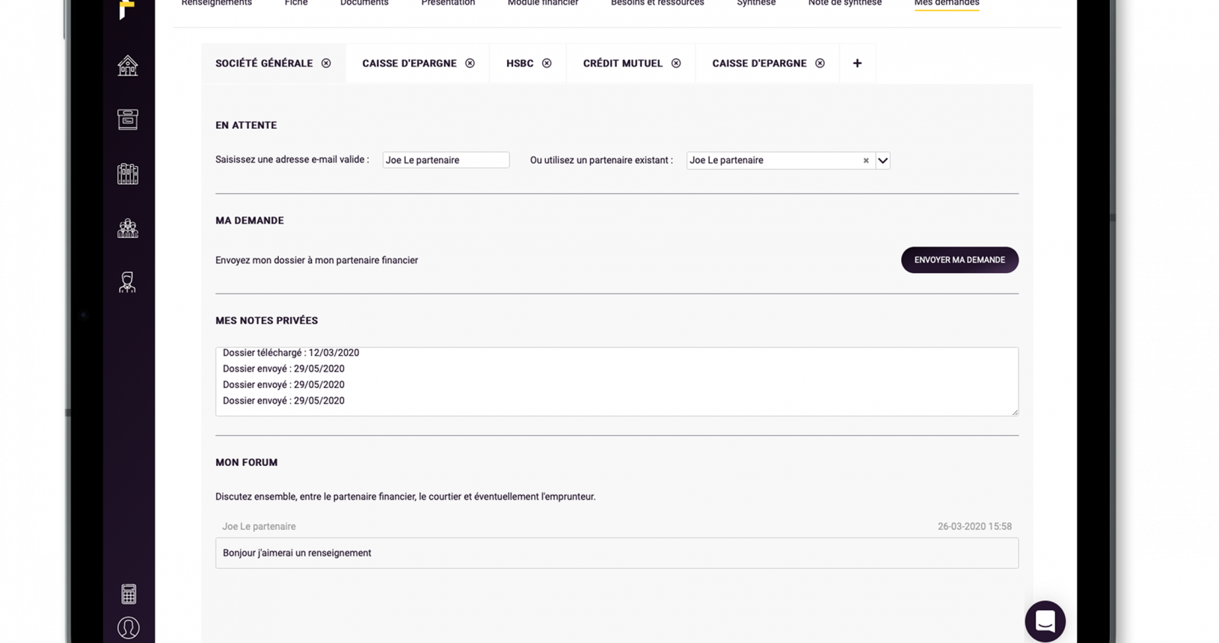Click the 'MON FORUM' heading
Screen dimensions: 1219x643
coord(247,463)
